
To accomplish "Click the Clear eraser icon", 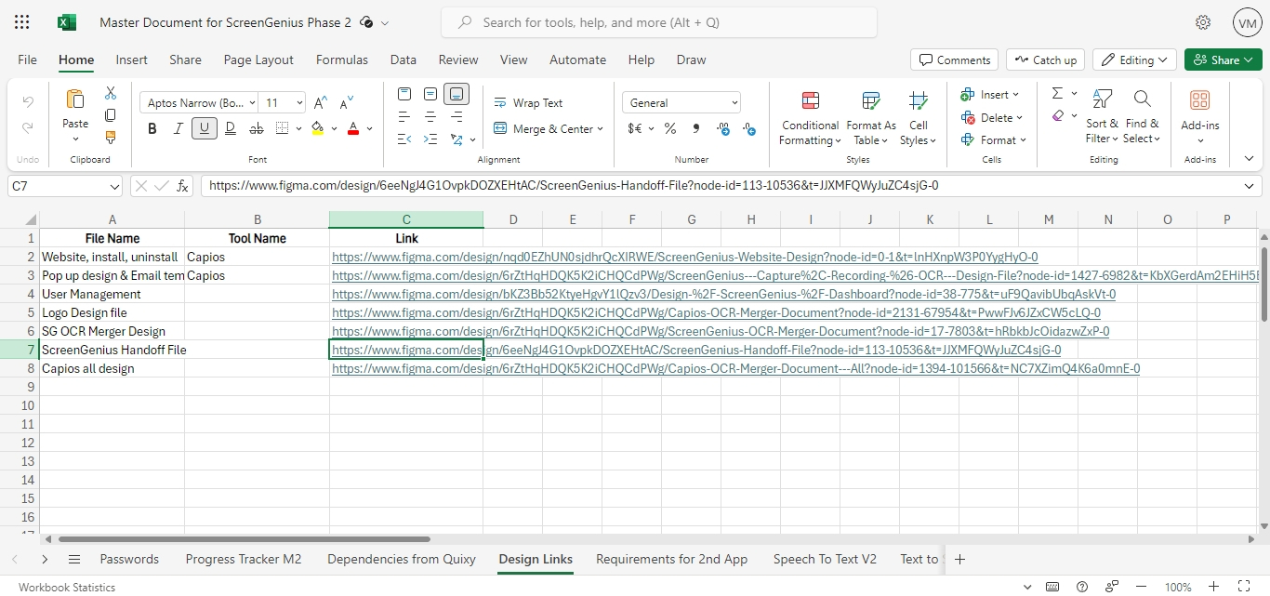I will click(x=1058, y=116).
